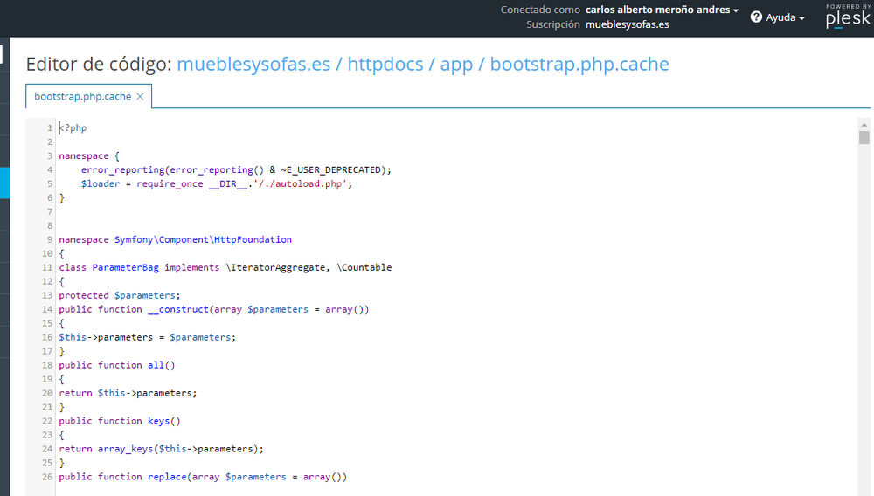Click the editor scrollbar up arrow
The width and height of the screenshot is (874, 496).
tap(864, 125)
